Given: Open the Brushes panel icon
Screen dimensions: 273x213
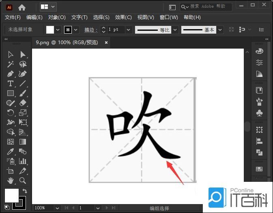Looking at the screenshot, I should [259, 102].
